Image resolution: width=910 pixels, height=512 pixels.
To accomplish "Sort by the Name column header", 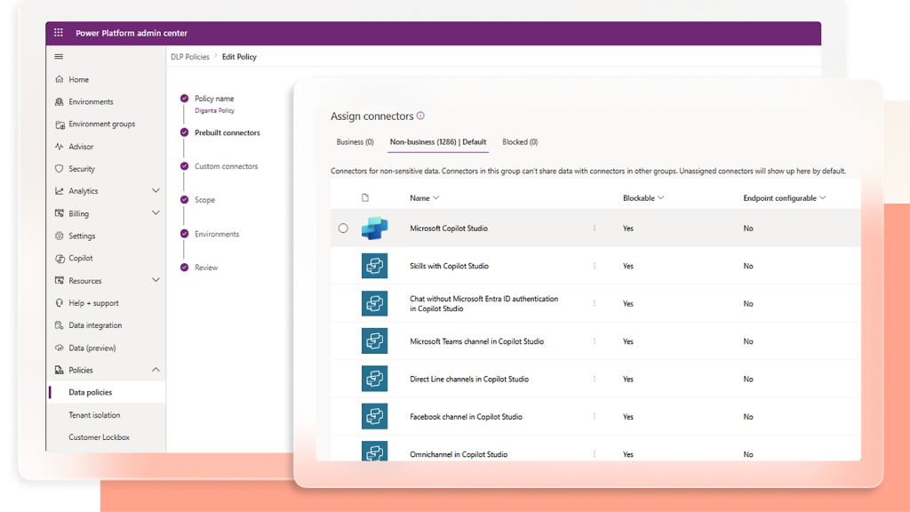I will [x=424, y=198].
